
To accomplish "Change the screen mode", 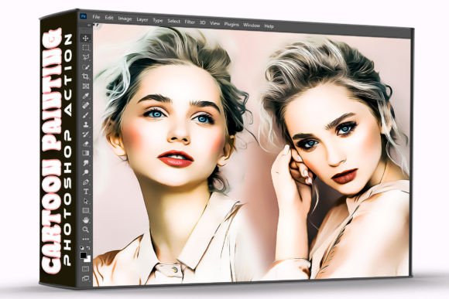I will coord(86,278).
